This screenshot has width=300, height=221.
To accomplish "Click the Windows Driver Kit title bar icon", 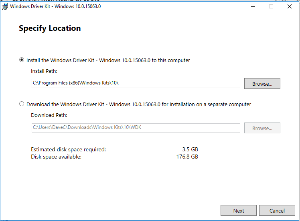I will click(x=5, y=6).
